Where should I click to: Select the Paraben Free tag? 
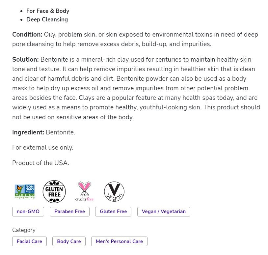[69, 212]
